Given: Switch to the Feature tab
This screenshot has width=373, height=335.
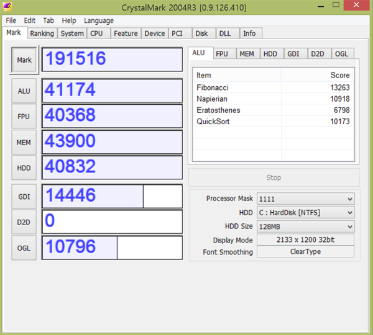Looking at the screenshot, I should pos(126,33).
